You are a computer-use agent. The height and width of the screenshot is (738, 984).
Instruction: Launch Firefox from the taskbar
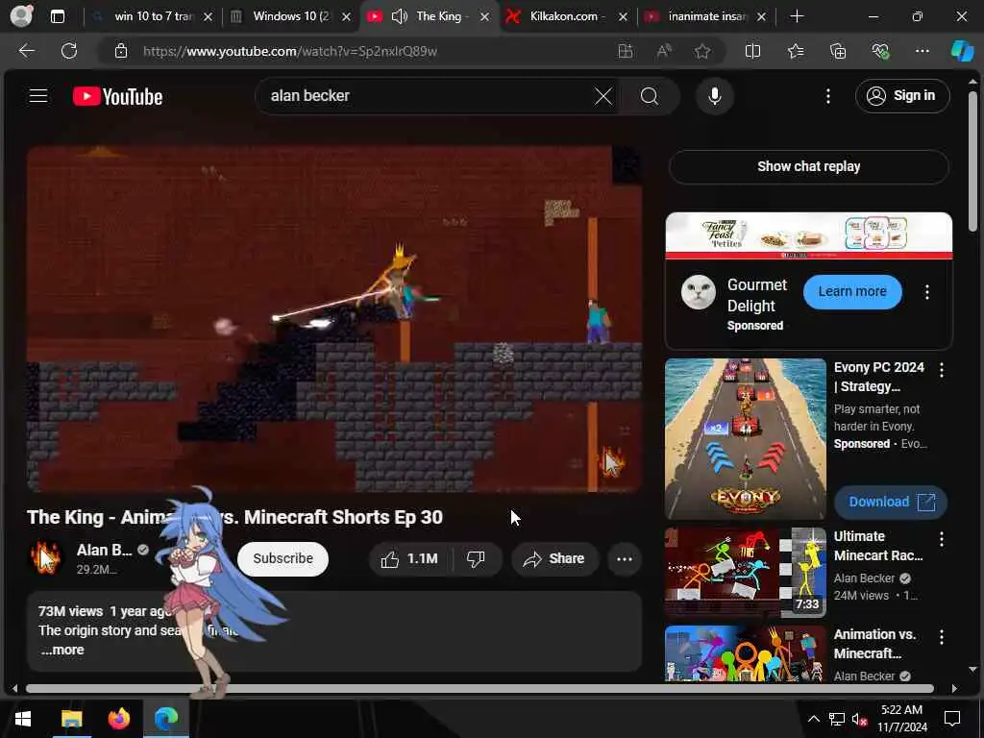coord(118,719)
